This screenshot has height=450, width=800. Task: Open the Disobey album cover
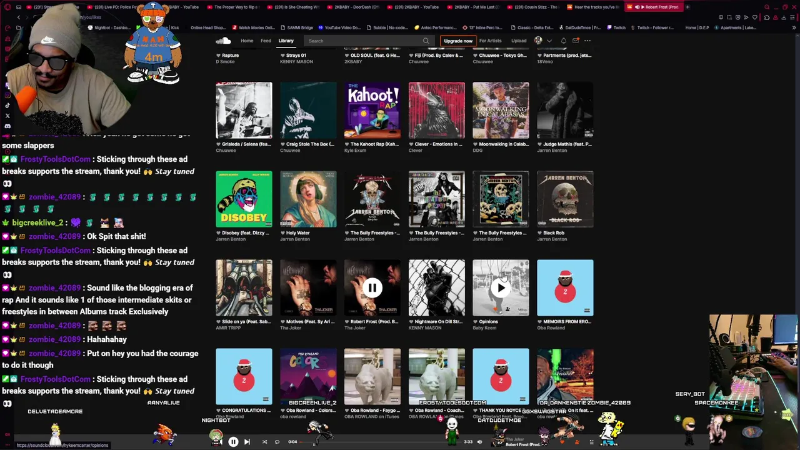click(x=244, y=199)
